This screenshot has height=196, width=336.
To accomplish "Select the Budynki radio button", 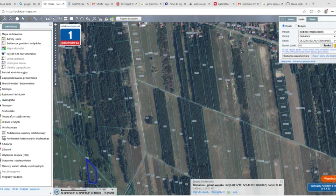I will [x=296, y=26].
